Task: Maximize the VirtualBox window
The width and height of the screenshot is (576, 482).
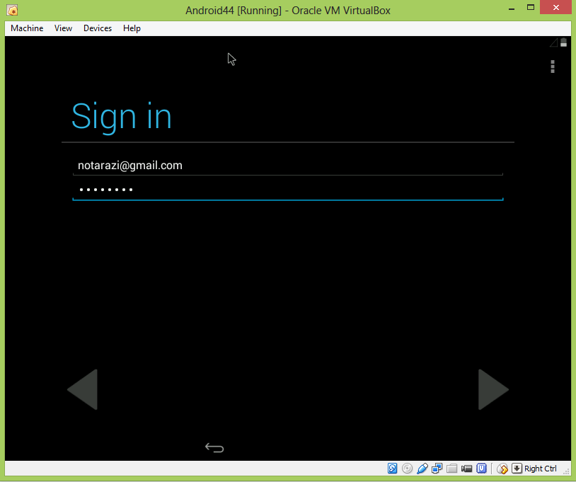Action: click(531, 7)
